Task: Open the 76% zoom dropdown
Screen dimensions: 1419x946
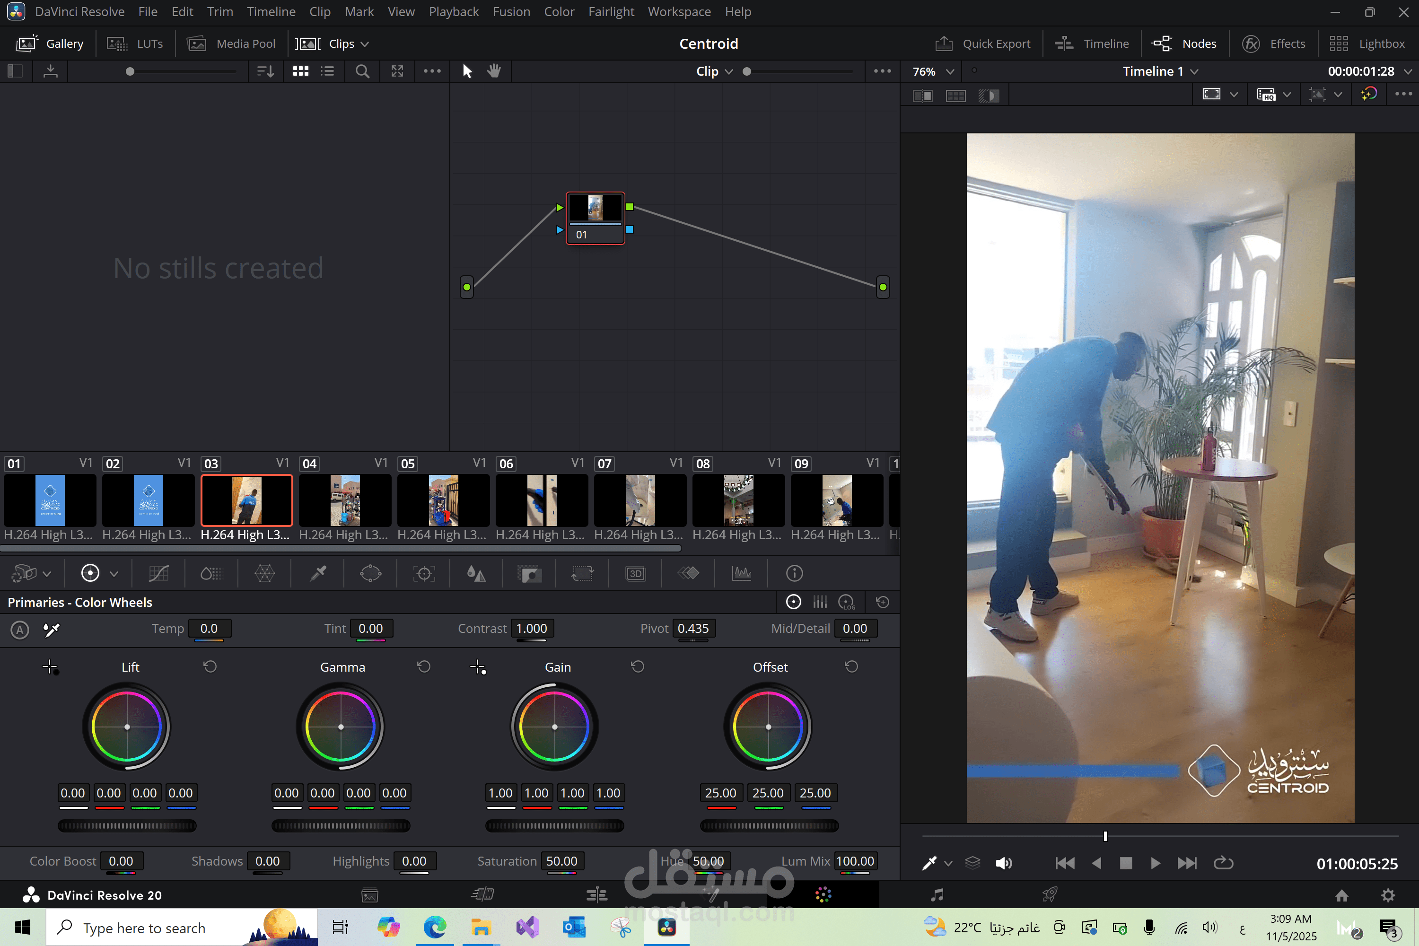Action: click(x=950, y=72)
